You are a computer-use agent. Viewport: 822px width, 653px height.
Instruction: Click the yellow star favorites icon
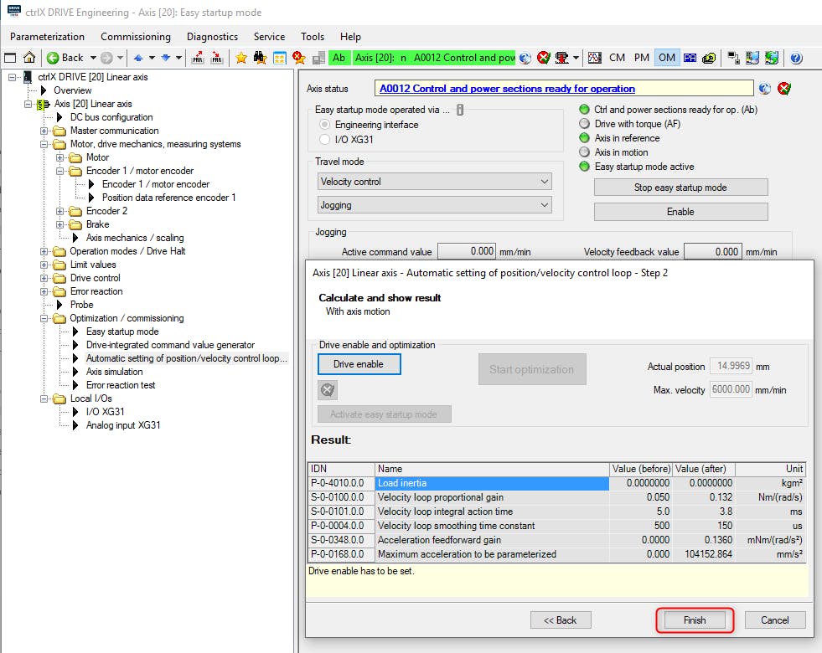[x=241, y=58]
